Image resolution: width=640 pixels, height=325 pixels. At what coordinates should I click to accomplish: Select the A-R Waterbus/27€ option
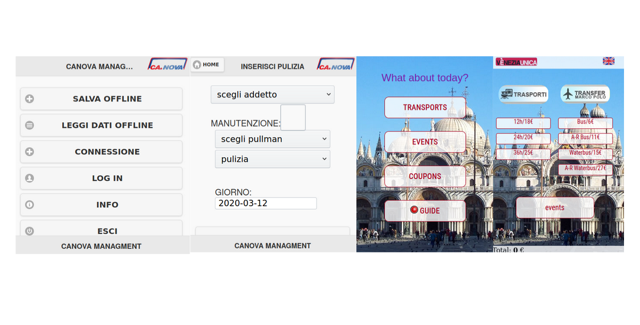click(x=585, y=169)
